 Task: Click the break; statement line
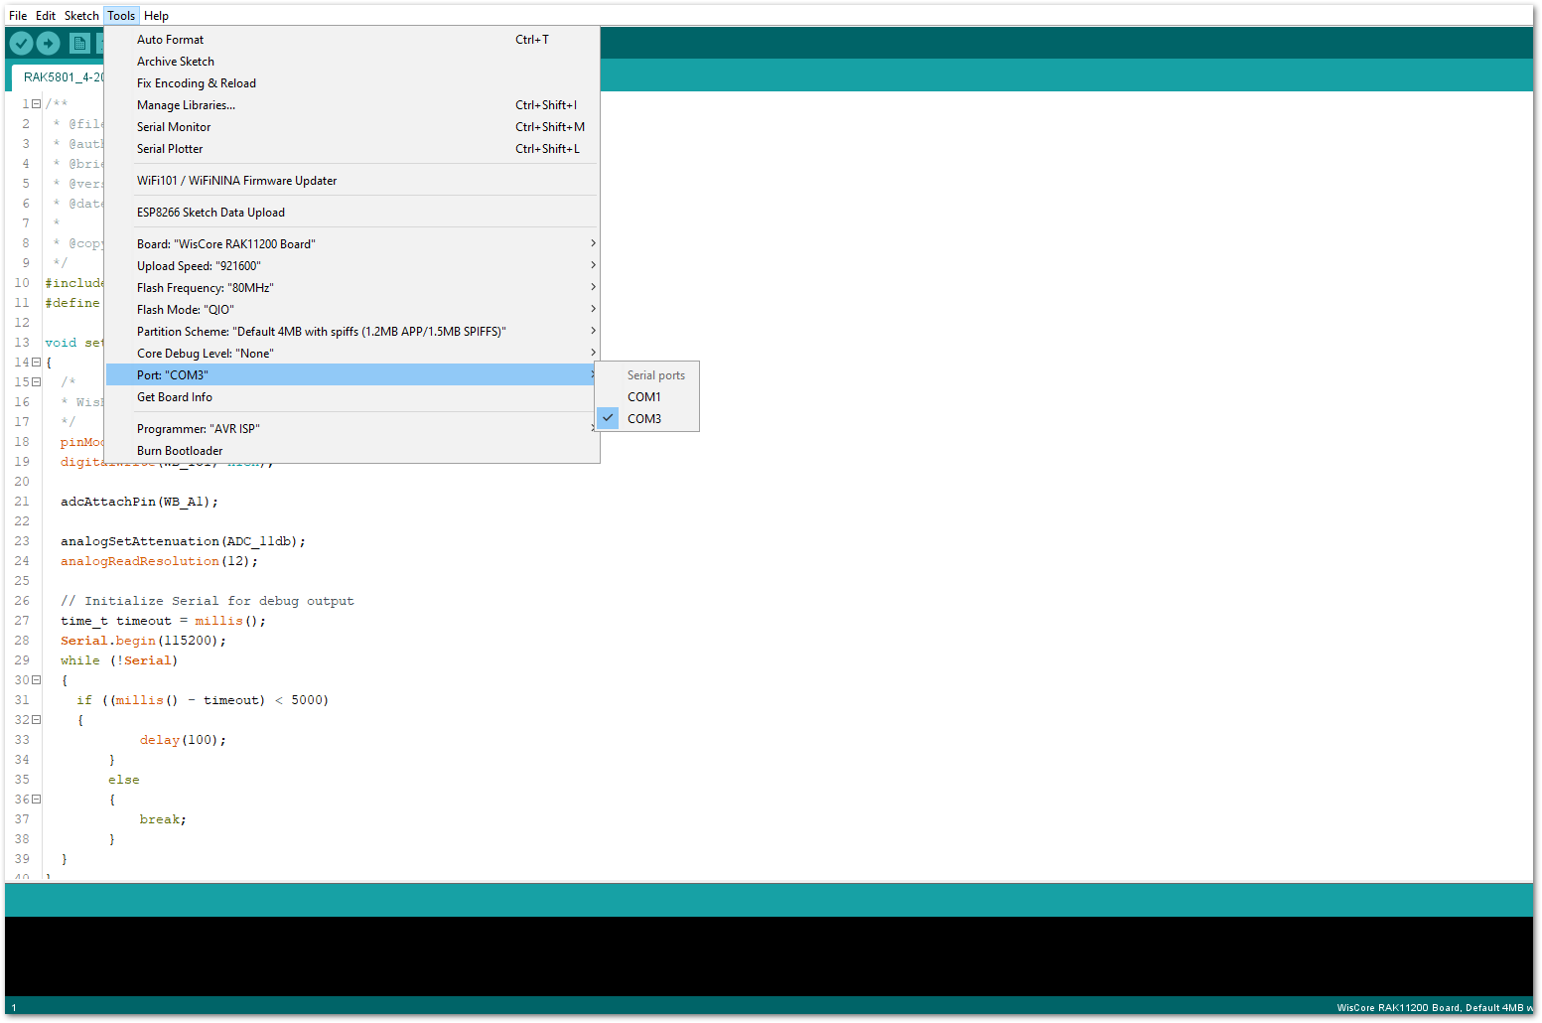tap(163, 819)
